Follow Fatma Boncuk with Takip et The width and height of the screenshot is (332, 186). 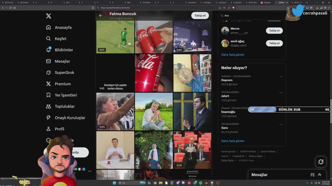coord(200,16)
